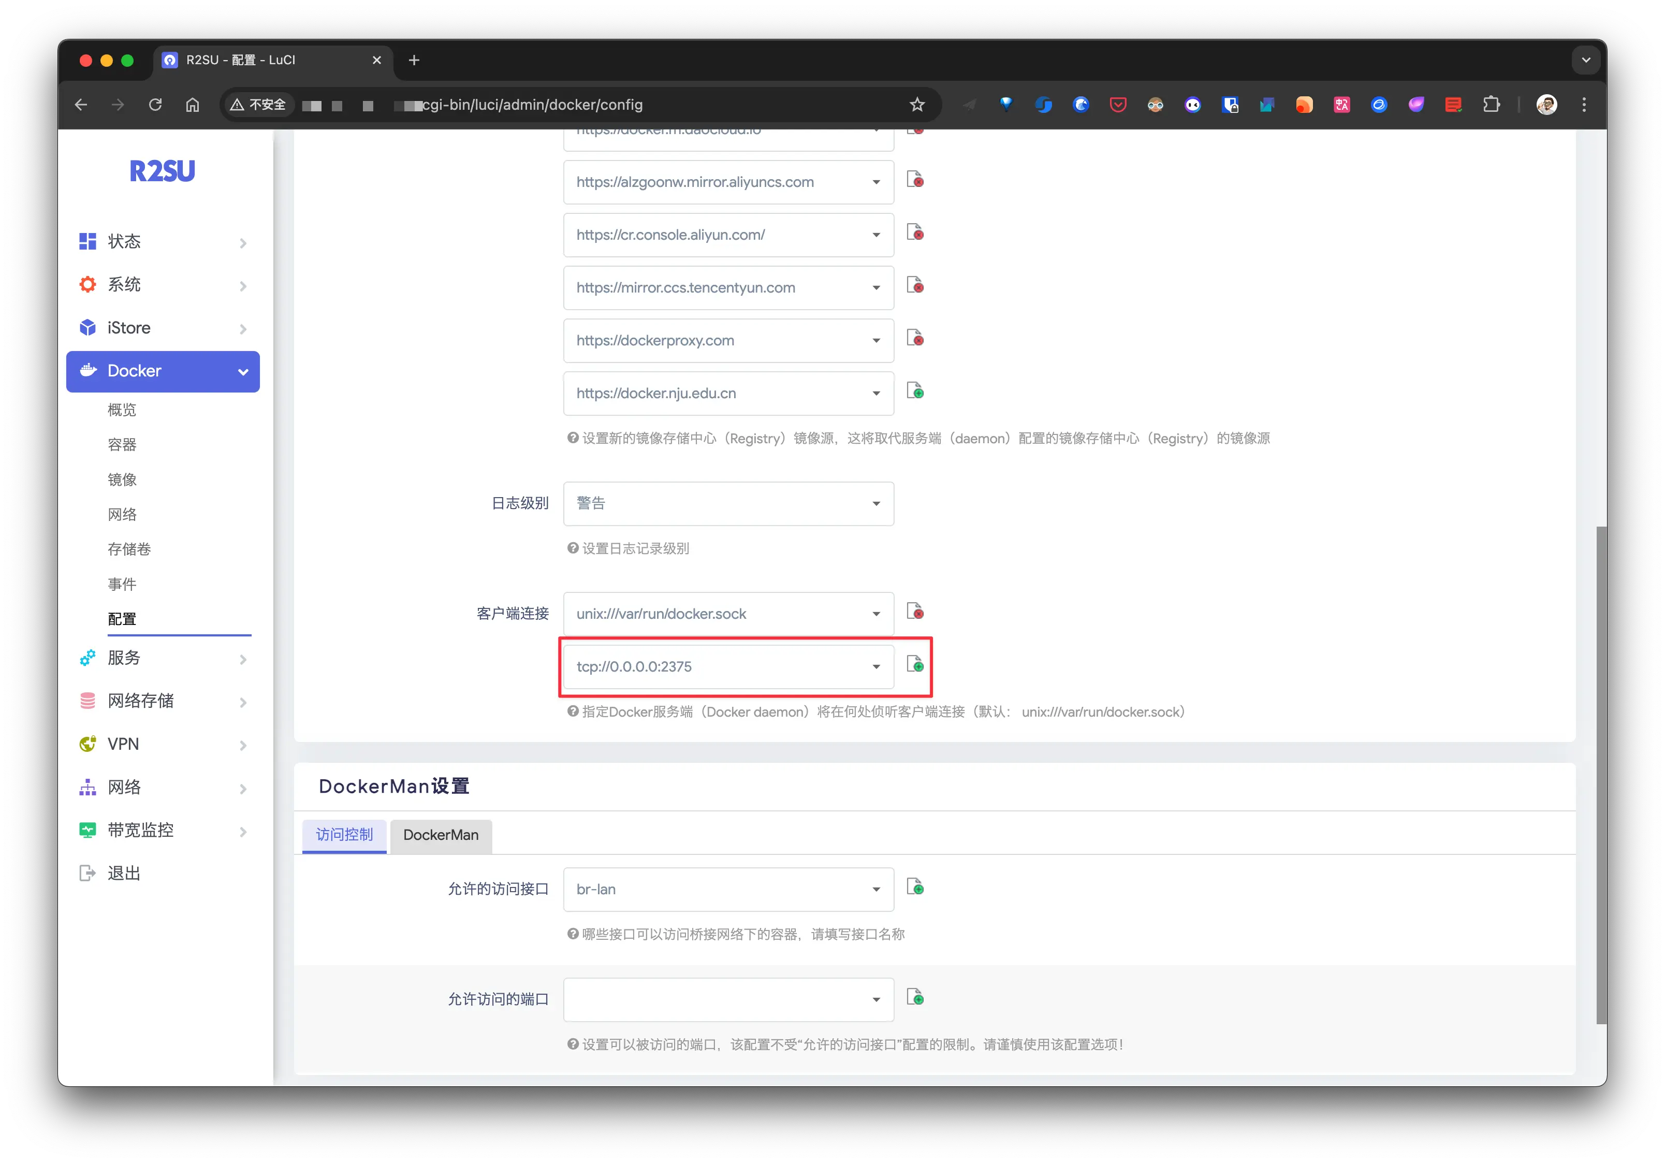Click the add icon beside allowed port field
Screen dimensions: 1665x1163
915,998
